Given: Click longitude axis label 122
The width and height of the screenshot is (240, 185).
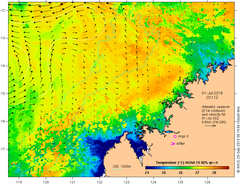Looking at the screenshot, I should [x=100, y=182].
